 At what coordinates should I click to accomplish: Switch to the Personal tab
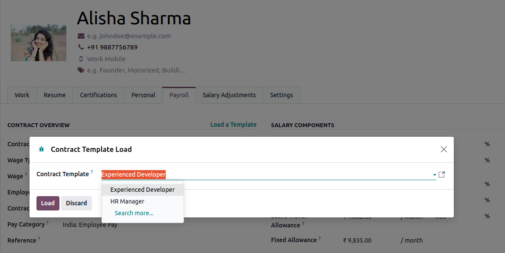(x=143, y=95)
